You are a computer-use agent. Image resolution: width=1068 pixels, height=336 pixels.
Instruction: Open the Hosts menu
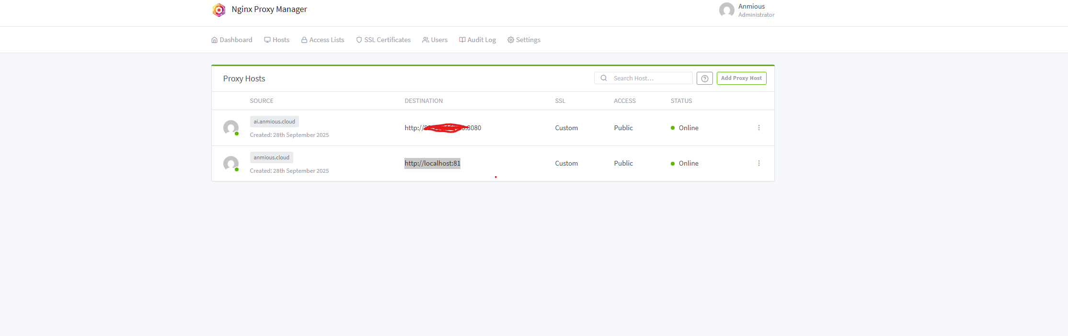277,40
